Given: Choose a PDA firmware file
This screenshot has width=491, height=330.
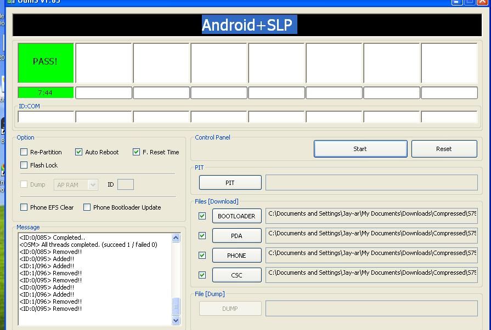Looking at the screenshot, I should coord(236,236).
